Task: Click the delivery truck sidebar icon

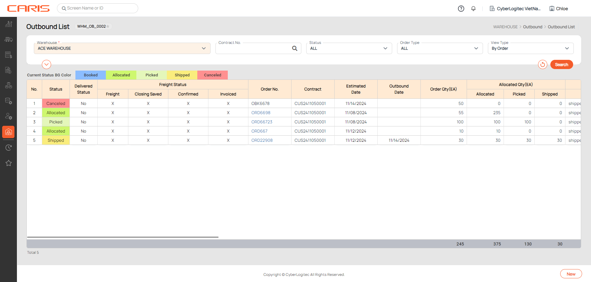Action: pos(9,40)
